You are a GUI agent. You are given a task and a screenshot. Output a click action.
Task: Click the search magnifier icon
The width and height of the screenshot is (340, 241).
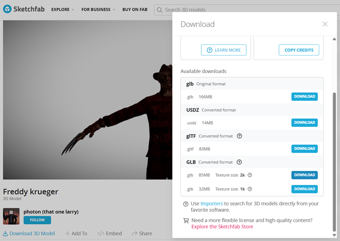tap(159, 10)
